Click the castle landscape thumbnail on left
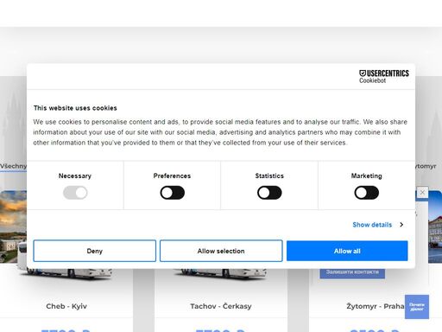 (13, 227)
